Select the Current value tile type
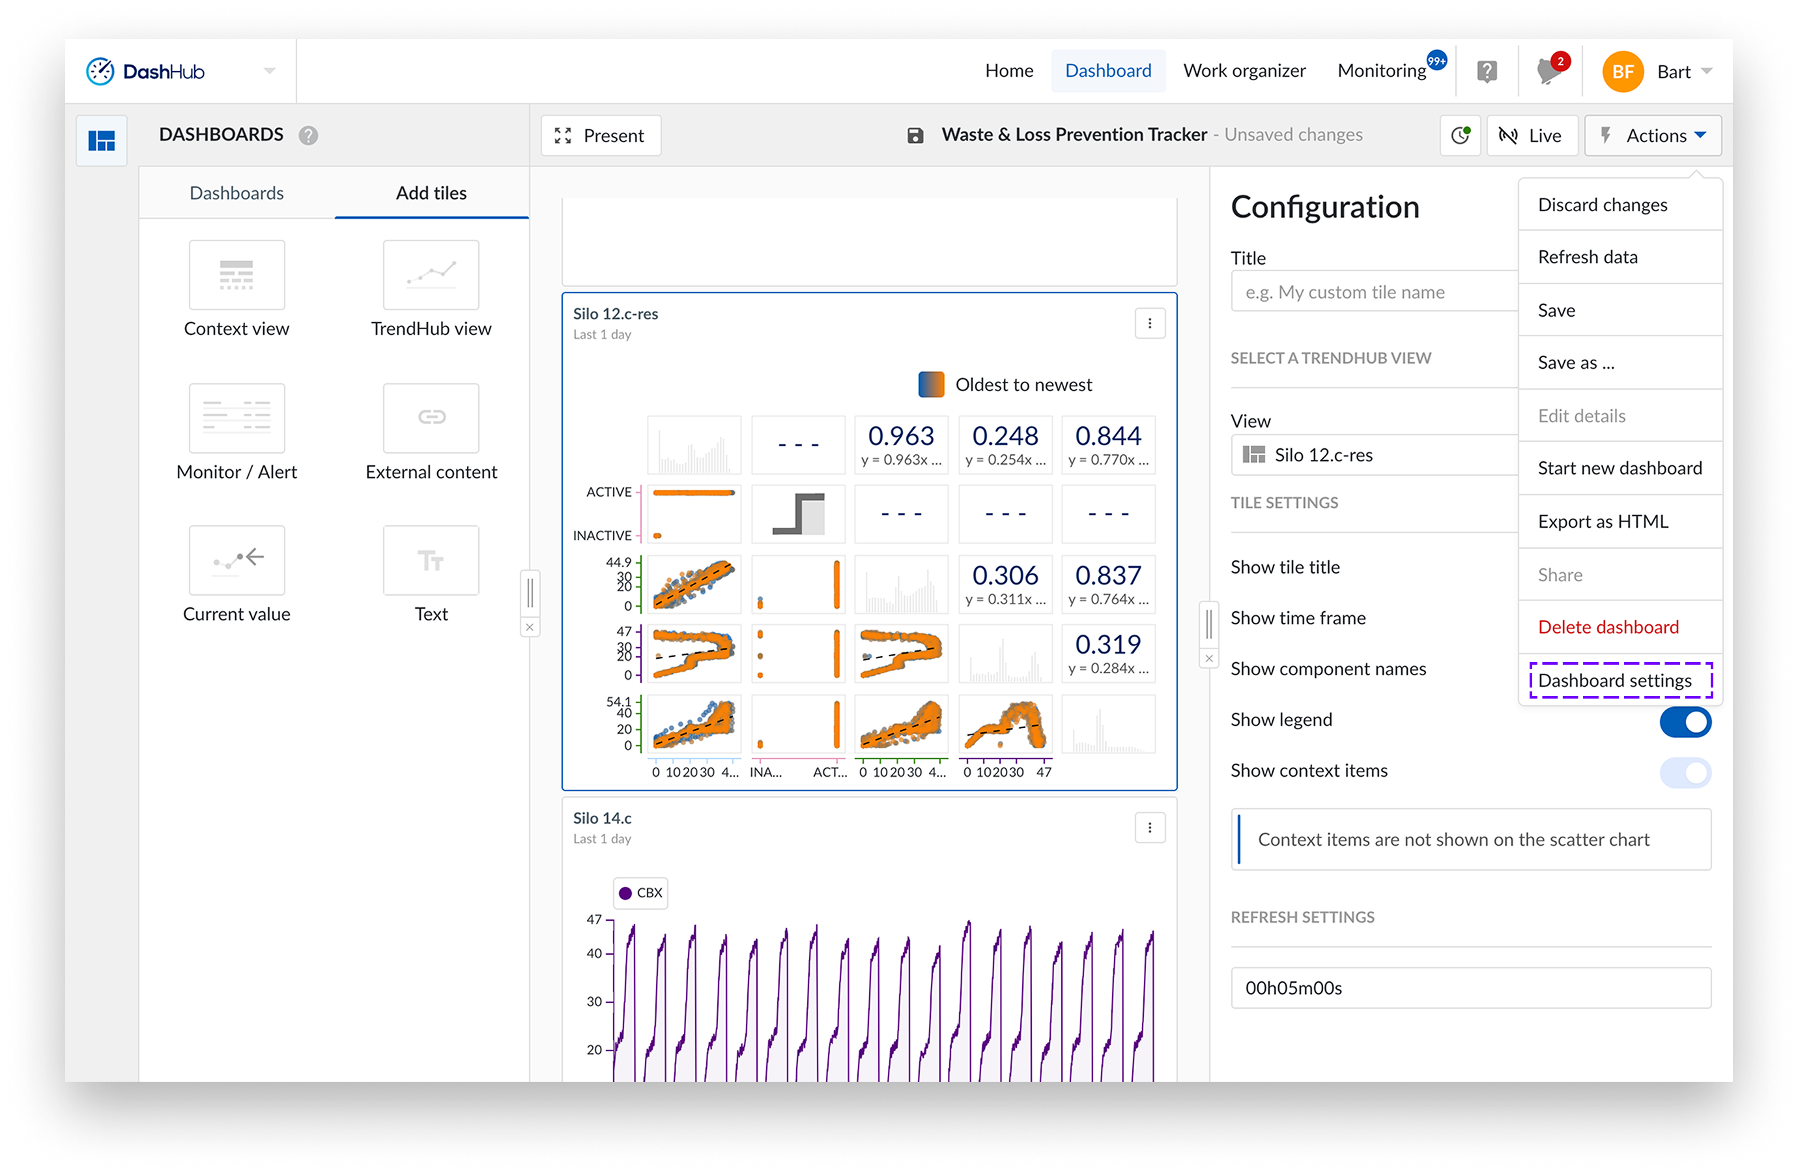Screen dimensions: 1798x1173 [236, 561]
